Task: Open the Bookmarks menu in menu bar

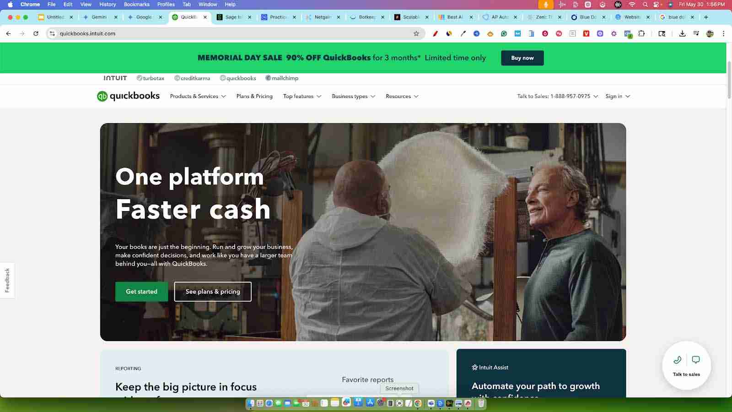Action: click(136, 4)
